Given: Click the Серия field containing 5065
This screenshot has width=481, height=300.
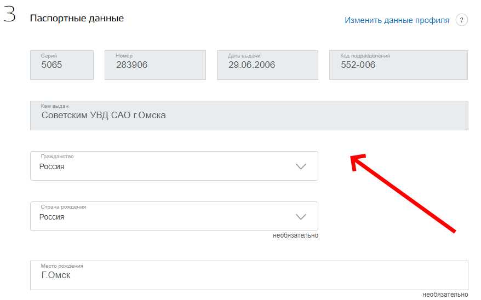Looking at the screenshot, I should (x=61, y=65).
